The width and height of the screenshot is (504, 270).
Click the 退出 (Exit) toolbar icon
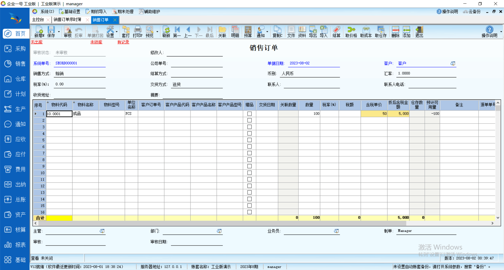419,32
